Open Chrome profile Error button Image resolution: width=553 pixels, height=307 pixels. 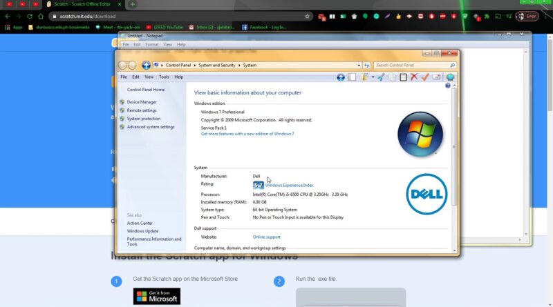pyautogui.click(x=527, y=16)
